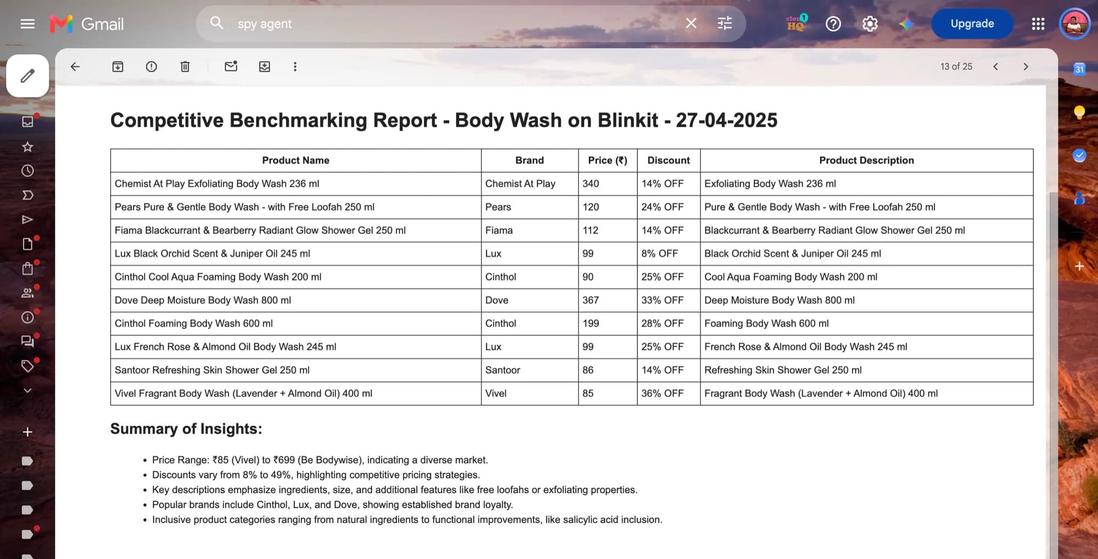Launch the Gemini sparkle icon
This screenshot has height=559, width=1098.
[x=906, y=24]
